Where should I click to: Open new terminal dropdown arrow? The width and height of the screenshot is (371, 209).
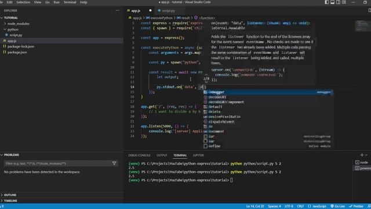click(366, 155)
